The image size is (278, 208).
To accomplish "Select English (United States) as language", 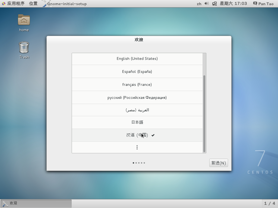I will coord(137,58).
